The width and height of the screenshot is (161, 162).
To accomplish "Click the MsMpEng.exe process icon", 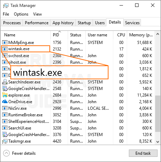I will pos(5,43).
